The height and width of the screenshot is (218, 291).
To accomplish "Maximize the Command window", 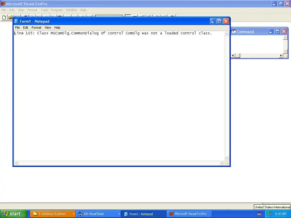I will point(277,32).
